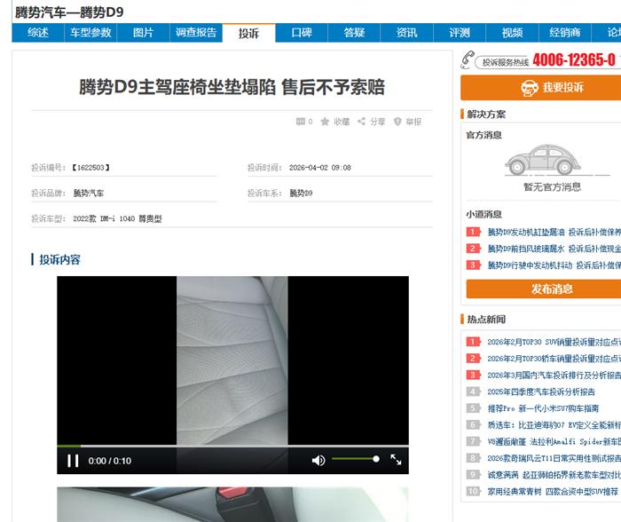Open the 视频 tab
This screenshot has width=621, height=522.
[x=512, y=33]
